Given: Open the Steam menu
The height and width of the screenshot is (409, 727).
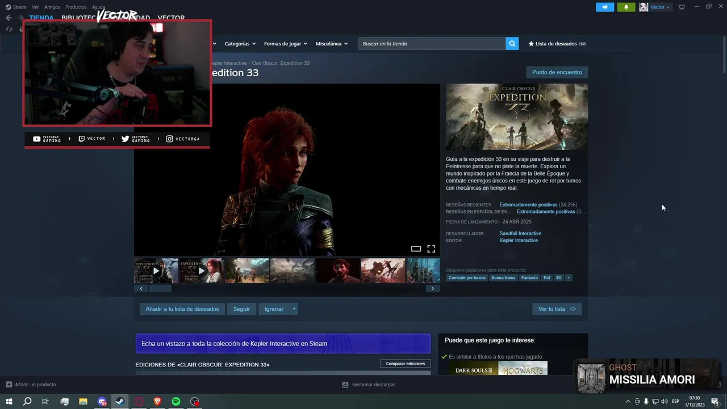Looking at the screenshot, I should tap(16, 7).
